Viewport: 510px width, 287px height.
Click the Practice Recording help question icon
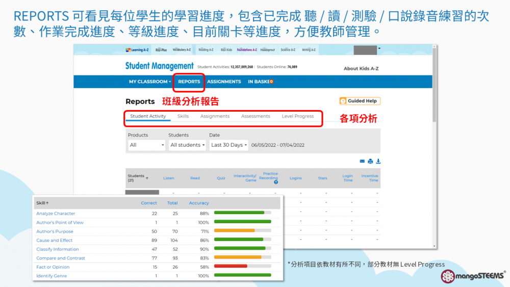(x=275, y=182)
